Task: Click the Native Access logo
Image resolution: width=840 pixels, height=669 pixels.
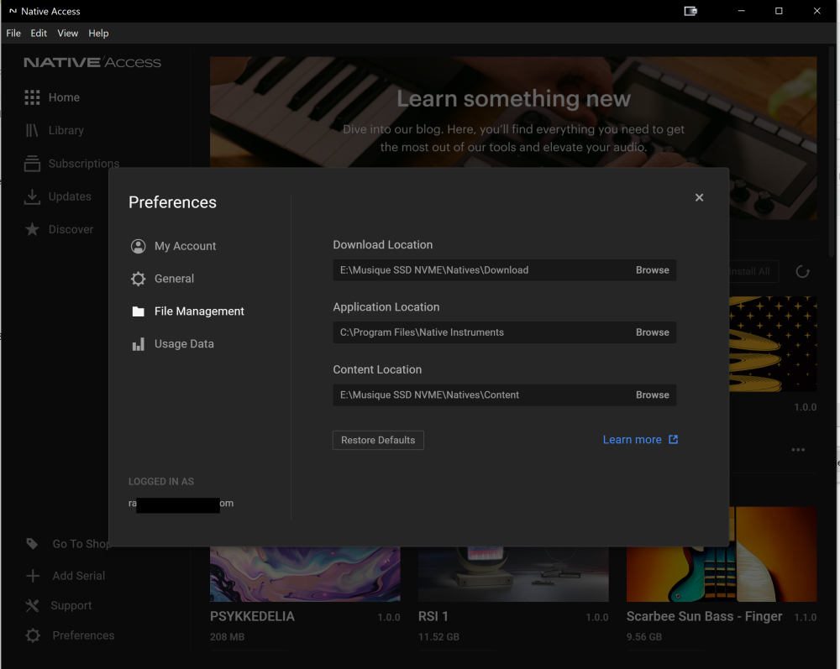Action: point(92,63)
